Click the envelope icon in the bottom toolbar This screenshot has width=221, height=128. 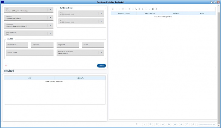click(175, 124)
